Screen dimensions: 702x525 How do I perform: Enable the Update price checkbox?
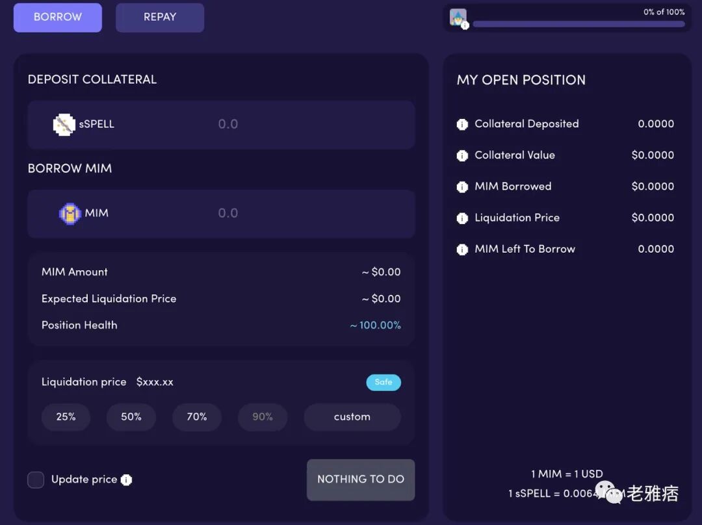click(36, 480)
